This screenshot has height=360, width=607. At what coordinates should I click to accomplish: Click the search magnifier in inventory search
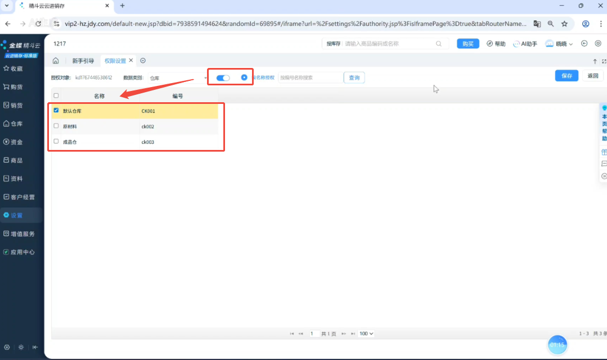(x=439, y=44)
